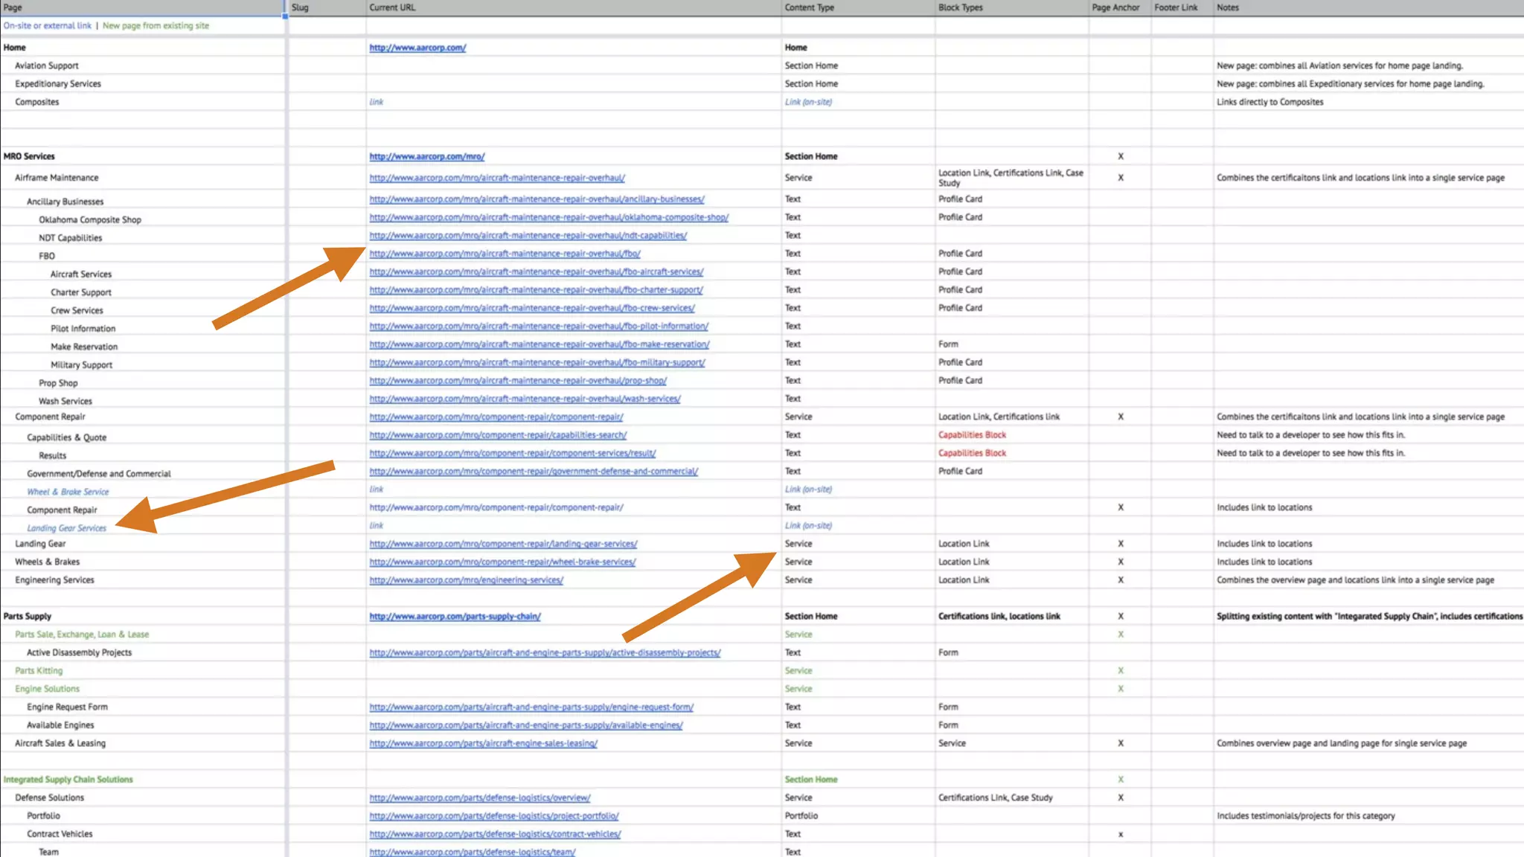1524x857 pixels.
Task: Click the engine-request-form URL link
Action: pos(531,707)
